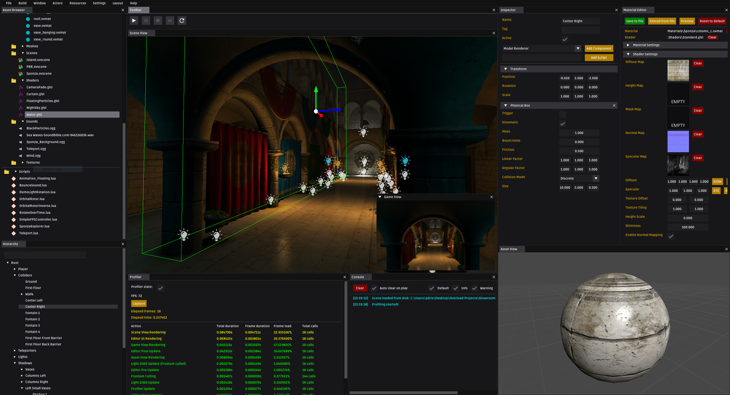Click the XYZW swatch next to Diffuse values
This screenshot has width=730, height=395.
(717, 181)
